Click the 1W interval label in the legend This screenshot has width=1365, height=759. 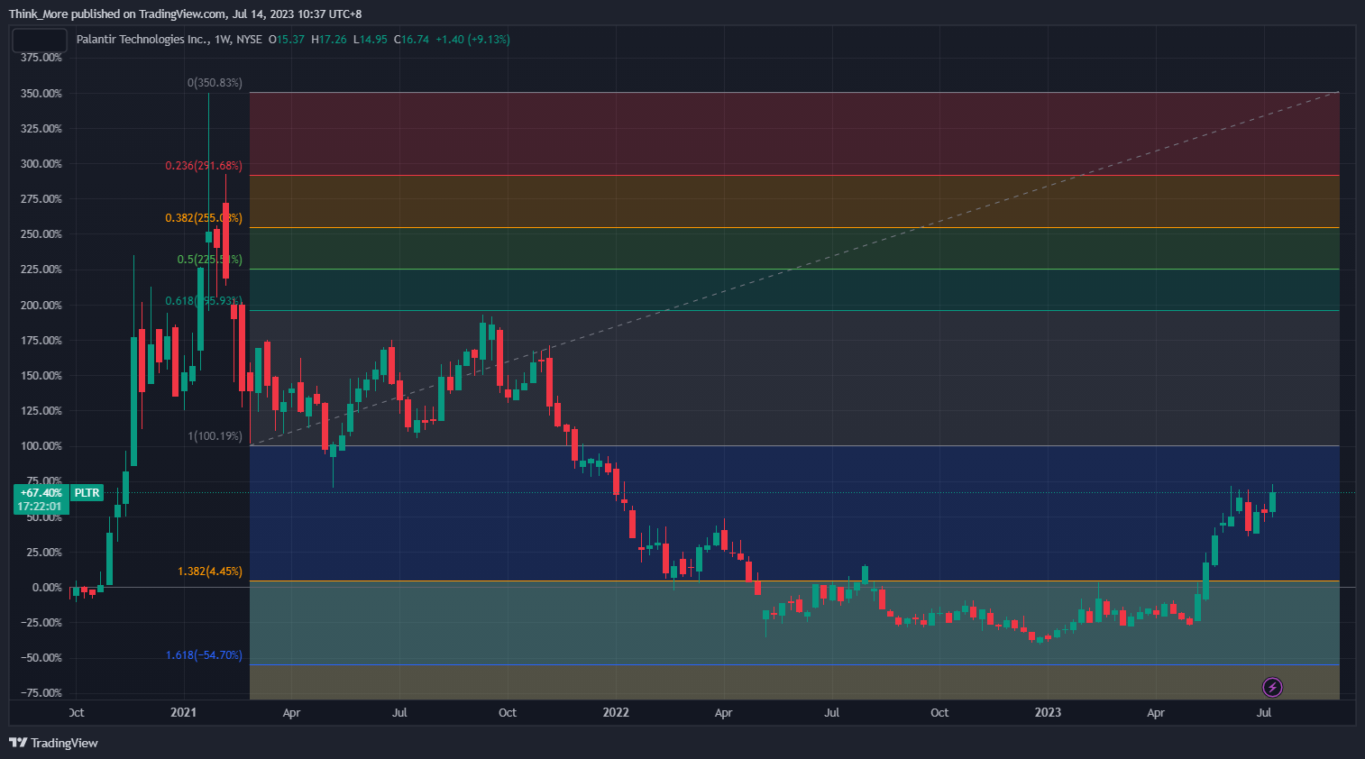tap(223, 40)
